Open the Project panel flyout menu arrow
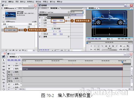The height and width of the screenshot is (99, 134). (36, 9)
